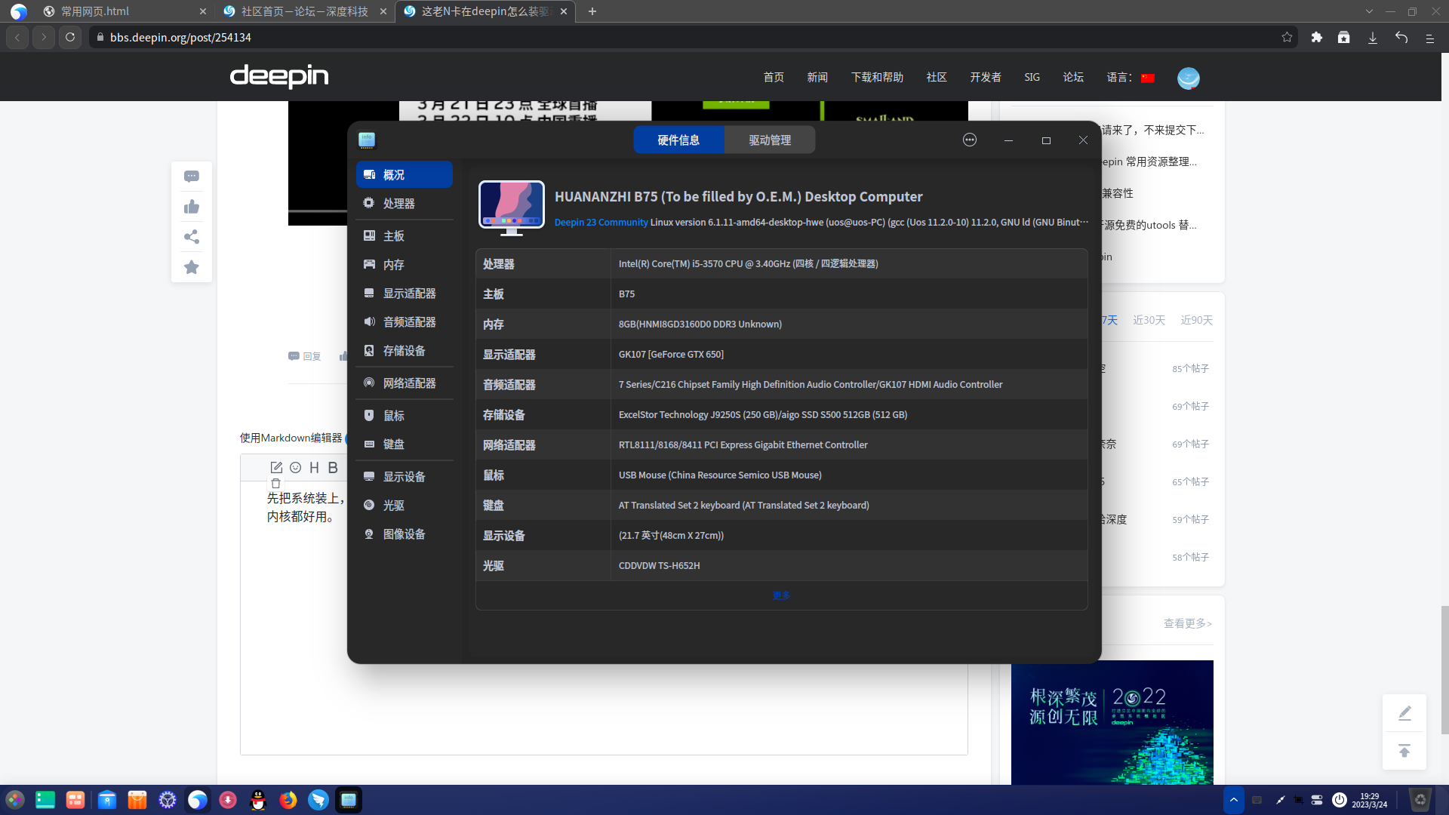Open the 光驱 hardware section
Viewport: 1449px width, 815px height.
[x=392, y=505]
